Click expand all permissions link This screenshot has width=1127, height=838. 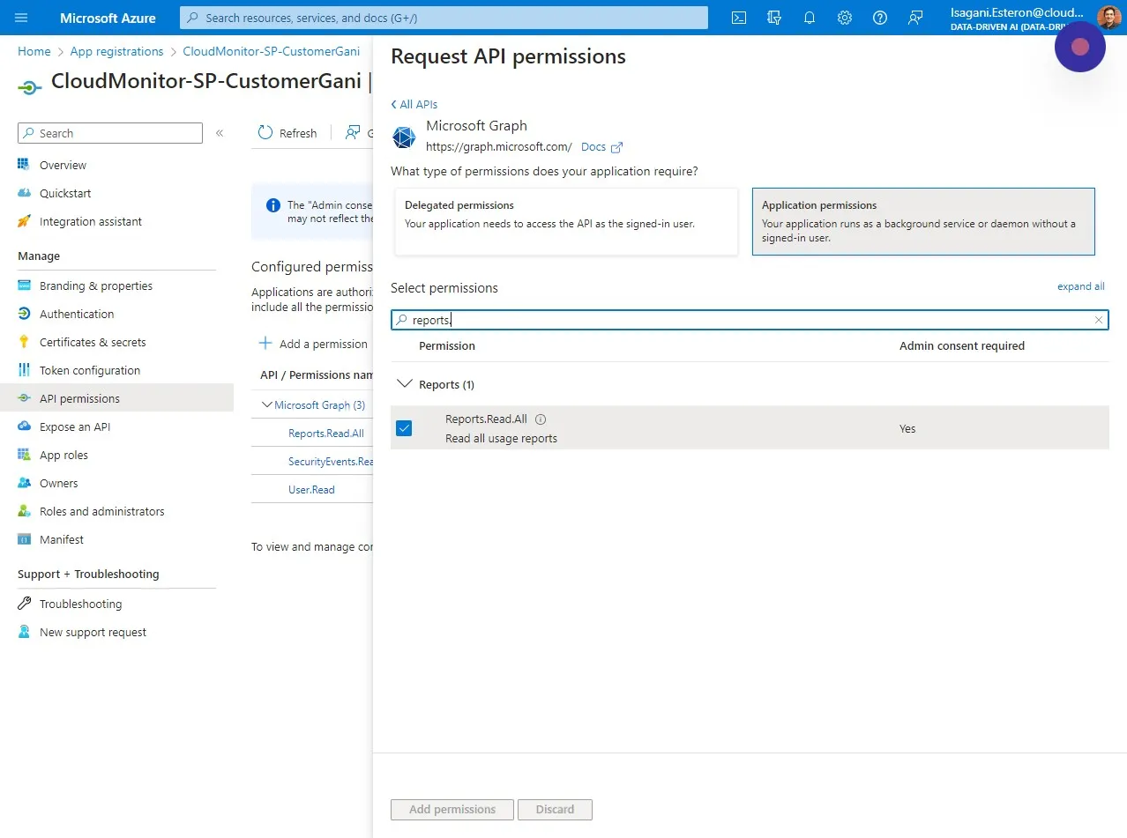(x=1081, y=286)
